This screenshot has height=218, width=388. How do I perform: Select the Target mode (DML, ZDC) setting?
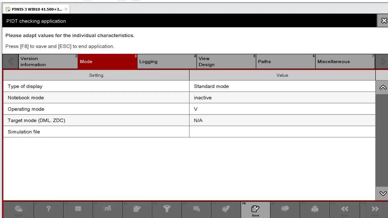pos(96,120)
